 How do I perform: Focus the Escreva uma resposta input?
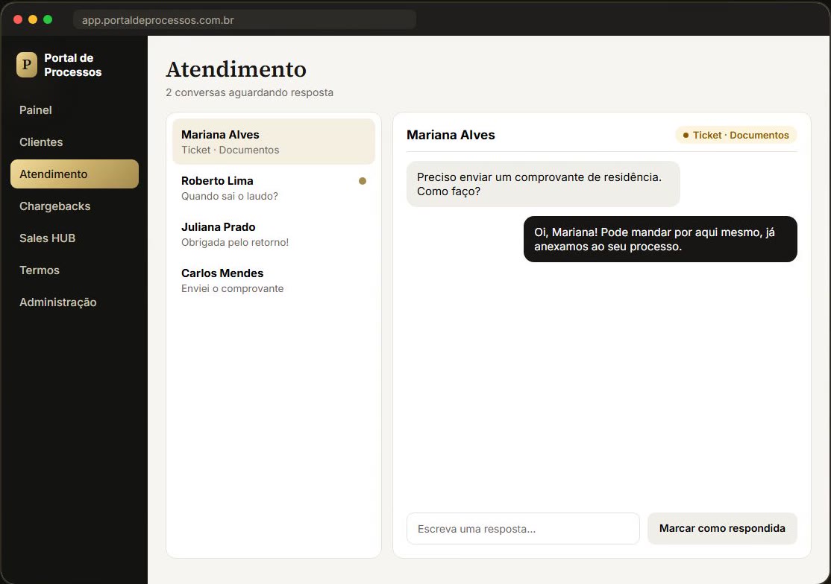(523, 528)
